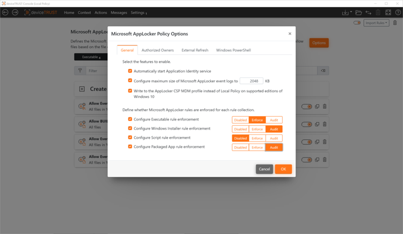403x234 pixels.
Task: Switch to the General tab
Action: tap(127, 50)
